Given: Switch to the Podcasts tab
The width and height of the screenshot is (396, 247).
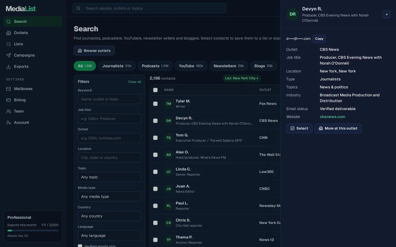Looking at the screenshot, I should [155, 66].
